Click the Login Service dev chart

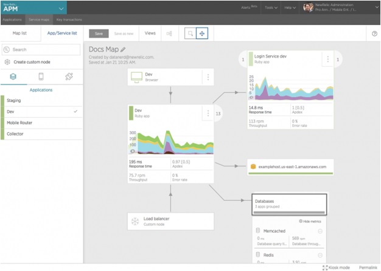tap(290, 88)
